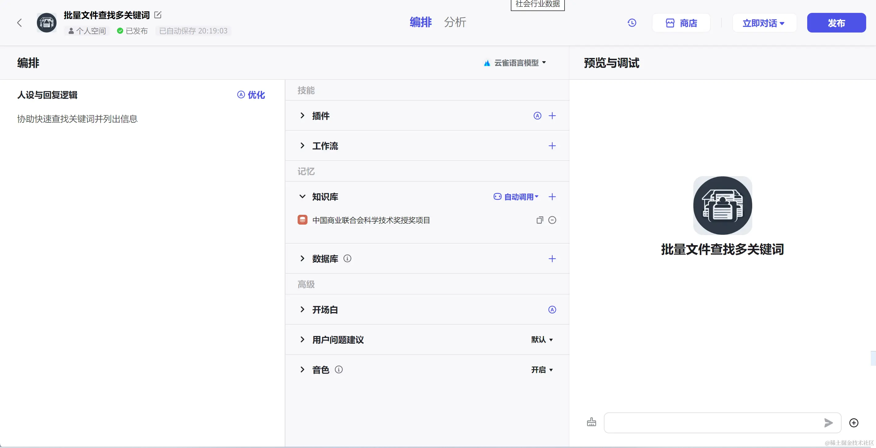The image size is (876, 448).
Task: Collapse the 知识库 section
Action: point(302,197)
